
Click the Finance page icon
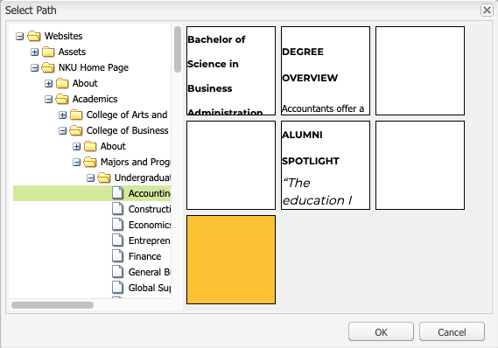click(x=118, y=255)
